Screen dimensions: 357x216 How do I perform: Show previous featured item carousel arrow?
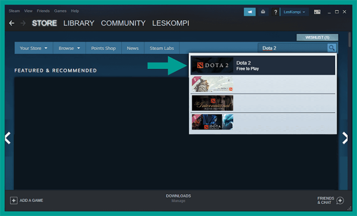click(x=8, y=138)
